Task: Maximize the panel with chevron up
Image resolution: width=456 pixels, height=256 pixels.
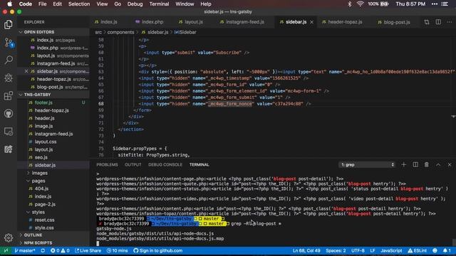Action: [438, 164]
